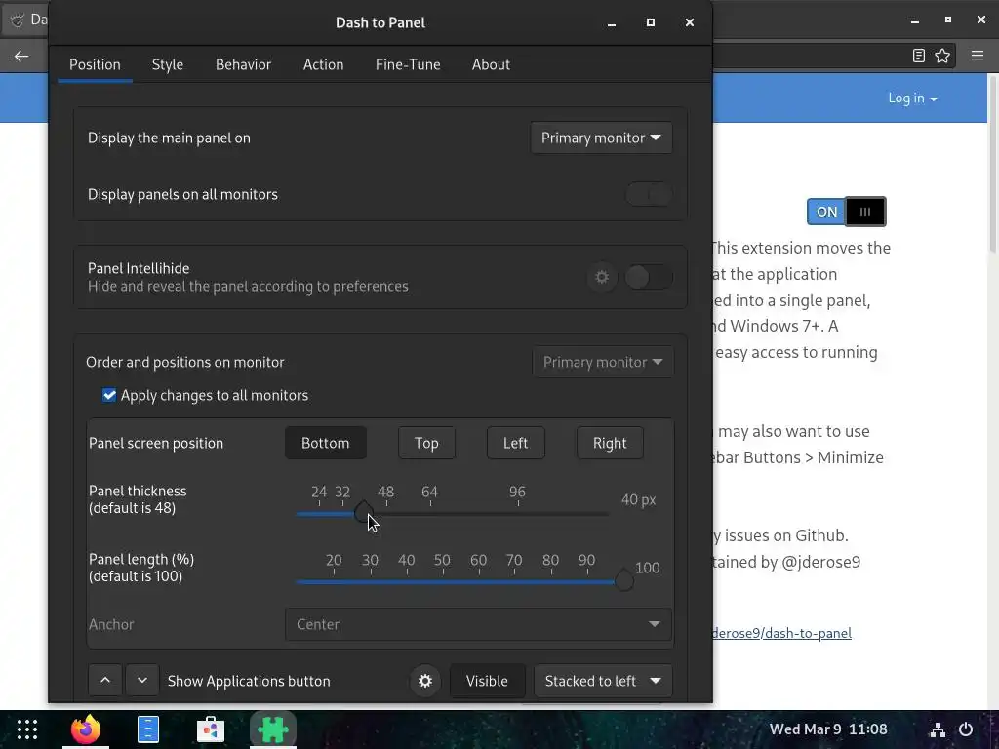This screenshot has width=999, height=749.
Task: Open the Show Applications grid in the panel
Action: (26, 729)
